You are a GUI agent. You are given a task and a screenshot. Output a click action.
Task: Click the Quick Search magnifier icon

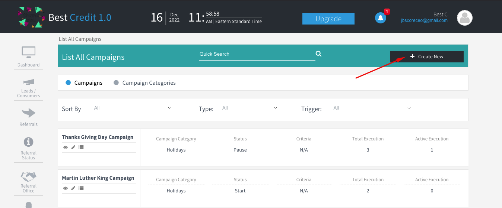point(318,54)
